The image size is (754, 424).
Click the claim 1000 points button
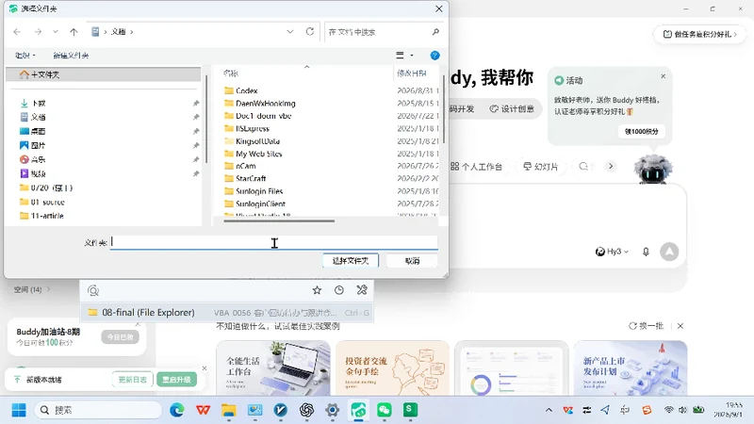click(642, 131)
